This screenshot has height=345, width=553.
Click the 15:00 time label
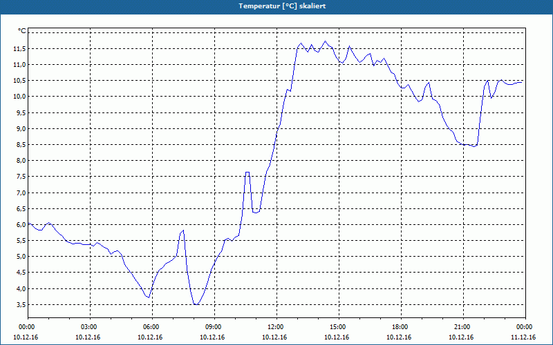338,327
